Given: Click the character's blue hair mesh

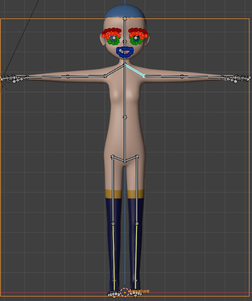Looking at the screenshot, I should point(125,12).
